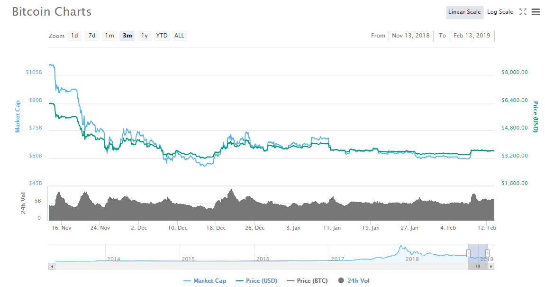545x287 pixels.
Task: Switch to Linear Scale
Action: pyautogui.click(x=464, y=12)
